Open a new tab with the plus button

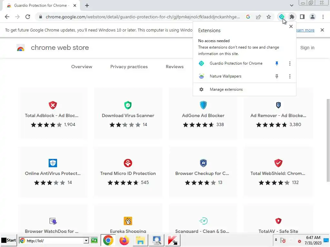click(87, 5)
